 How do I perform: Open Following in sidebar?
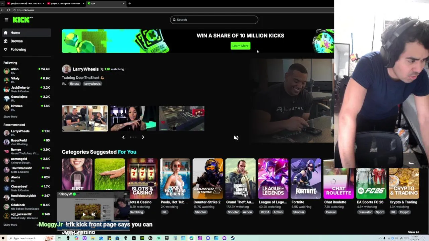click(26, 50)
